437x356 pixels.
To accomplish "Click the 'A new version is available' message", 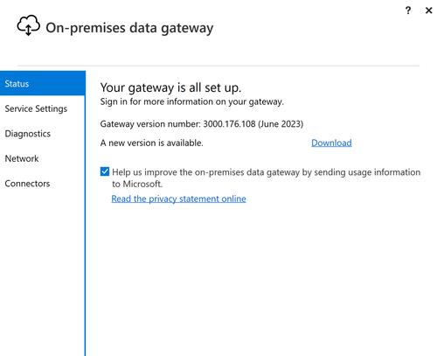I will (x=151, y=143).
